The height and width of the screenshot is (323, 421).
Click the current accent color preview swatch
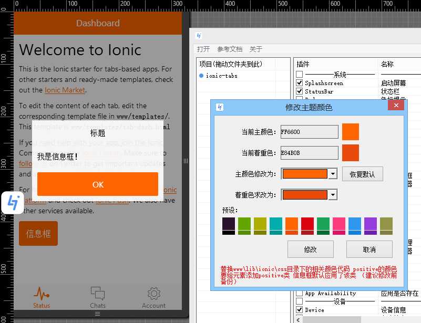(351, 153)
